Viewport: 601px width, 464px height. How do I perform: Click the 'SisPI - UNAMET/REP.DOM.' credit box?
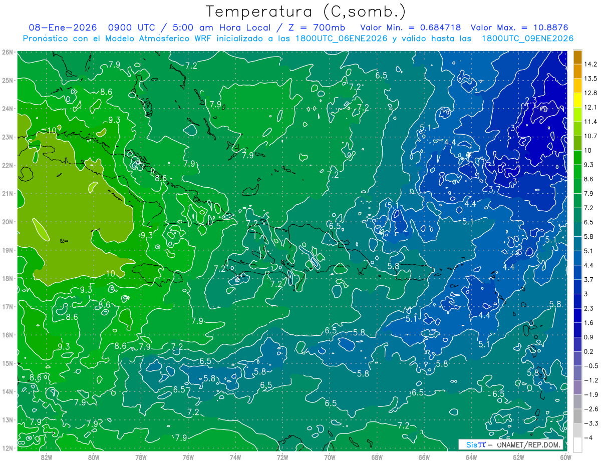click(x=511, y=444)
